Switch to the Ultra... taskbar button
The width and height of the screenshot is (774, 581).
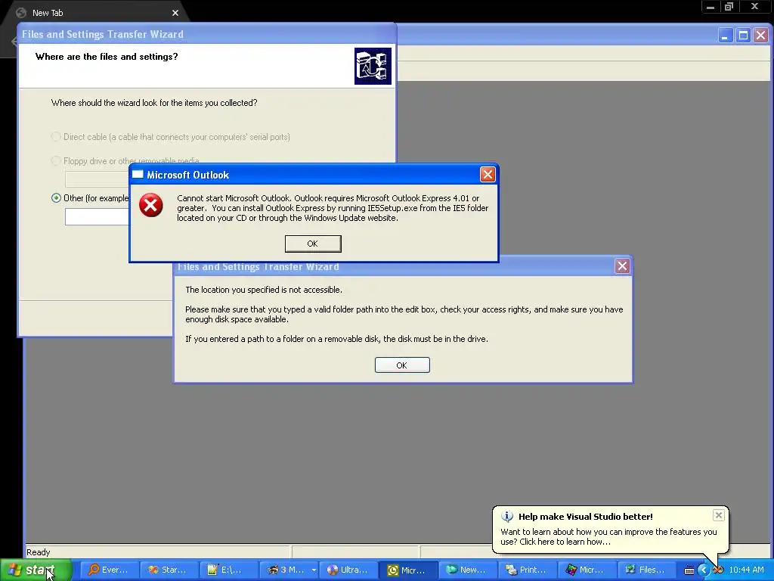click(x=348, y=570)
